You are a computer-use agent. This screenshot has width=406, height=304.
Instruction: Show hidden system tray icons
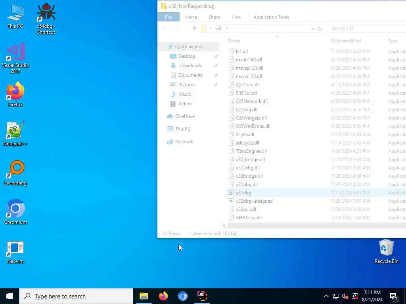326,296
